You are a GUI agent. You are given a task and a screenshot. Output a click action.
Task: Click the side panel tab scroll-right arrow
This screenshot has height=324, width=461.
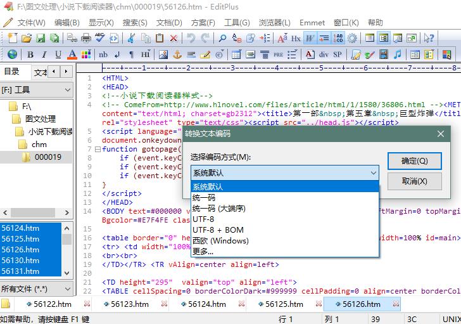tap(66, 72)
